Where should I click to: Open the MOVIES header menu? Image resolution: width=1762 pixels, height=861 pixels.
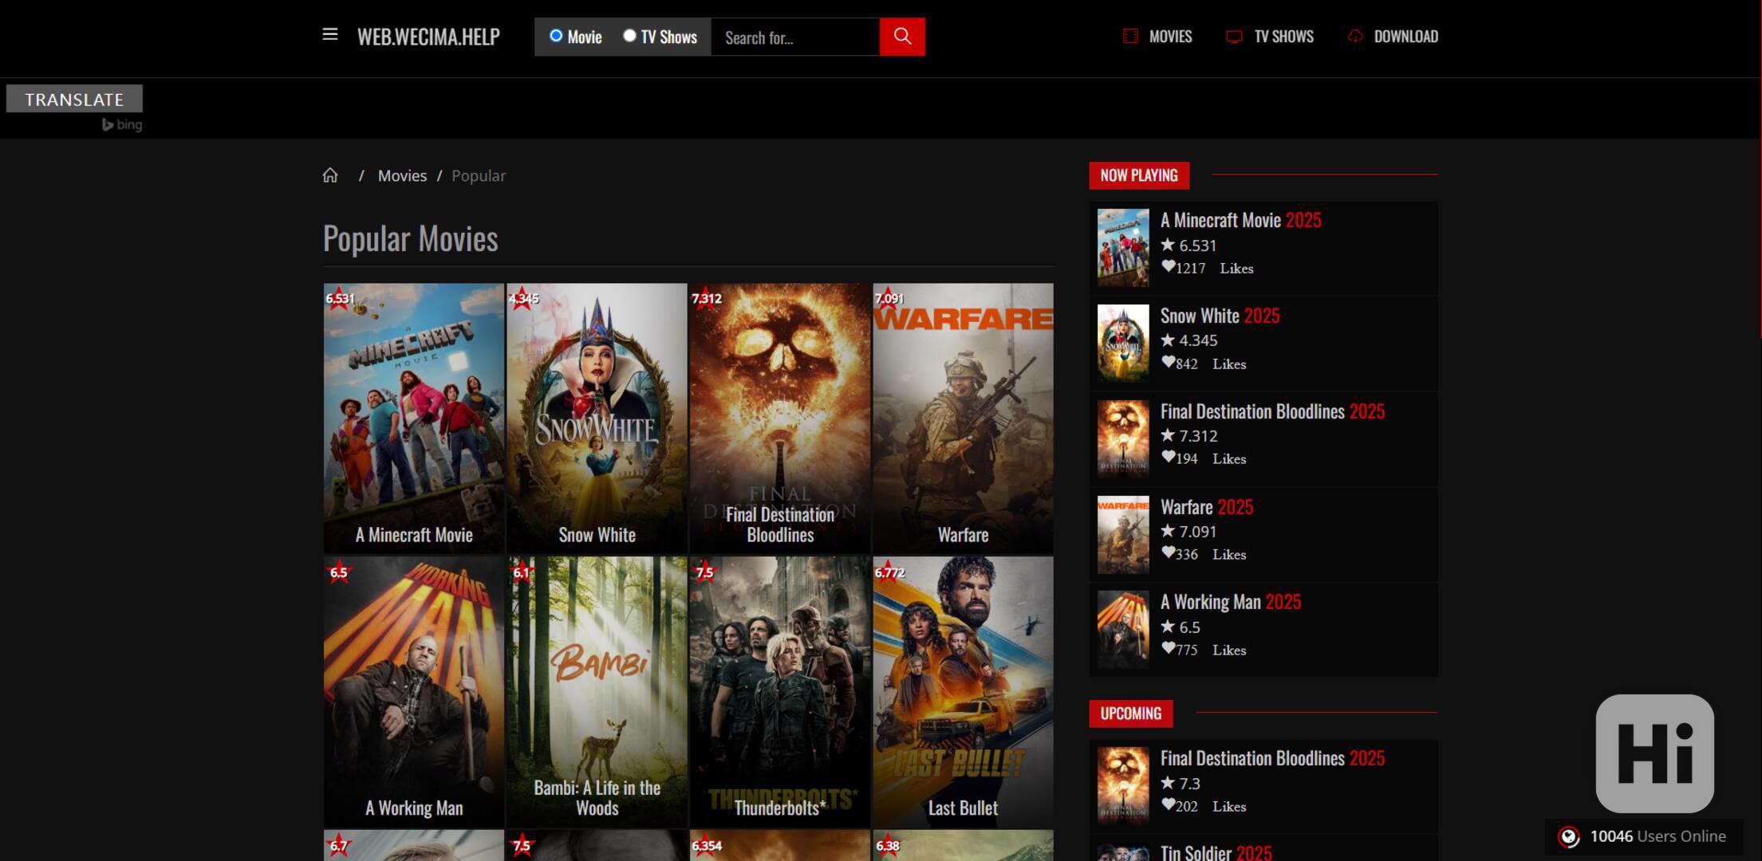pos(1170,37)
